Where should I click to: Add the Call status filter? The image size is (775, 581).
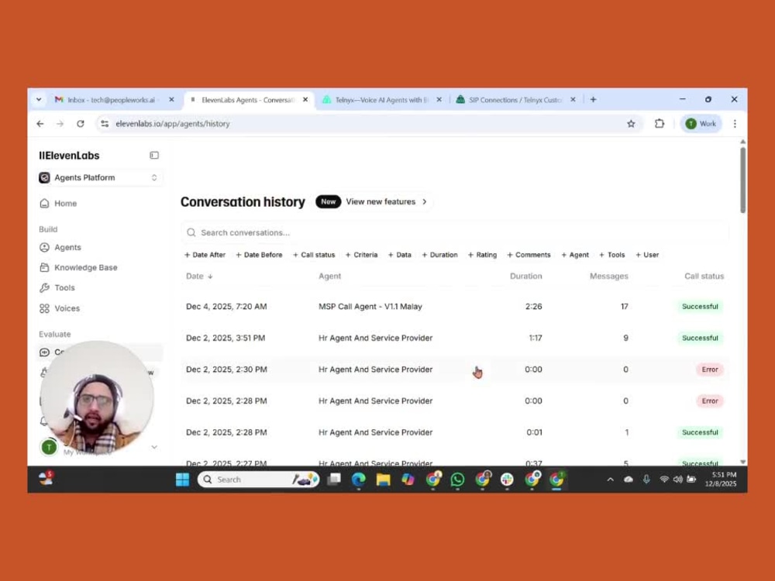314,255
